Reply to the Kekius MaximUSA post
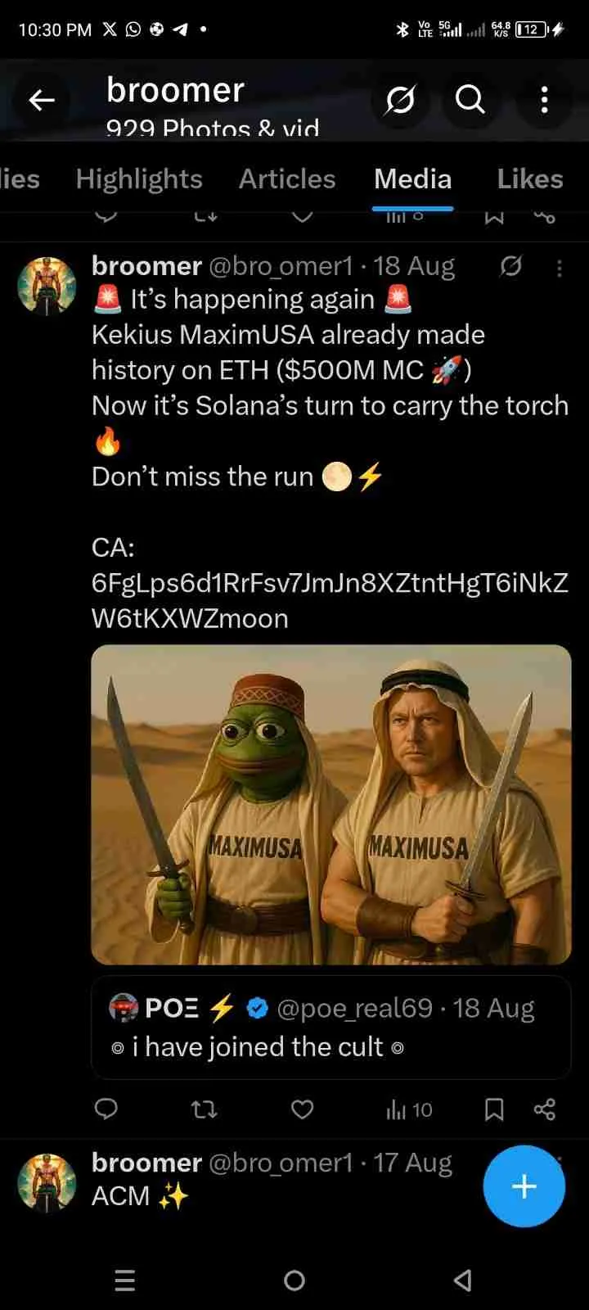 click(x=106, y=1109)
